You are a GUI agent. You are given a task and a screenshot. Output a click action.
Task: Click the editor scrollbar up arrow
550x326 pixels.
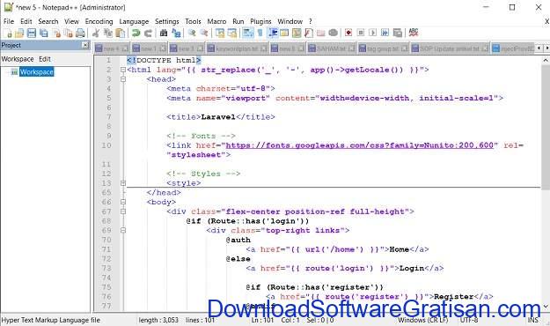[x=546, y=61]
